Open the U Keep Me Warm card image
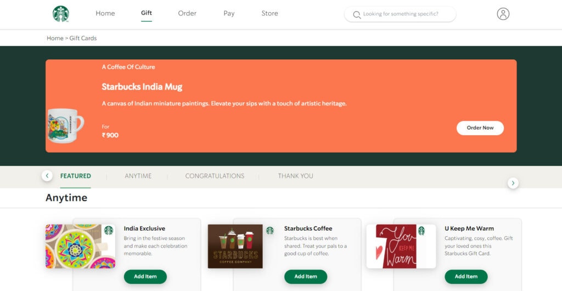The height and width of the screenshot is (291, 562). [x=401, y=246]
